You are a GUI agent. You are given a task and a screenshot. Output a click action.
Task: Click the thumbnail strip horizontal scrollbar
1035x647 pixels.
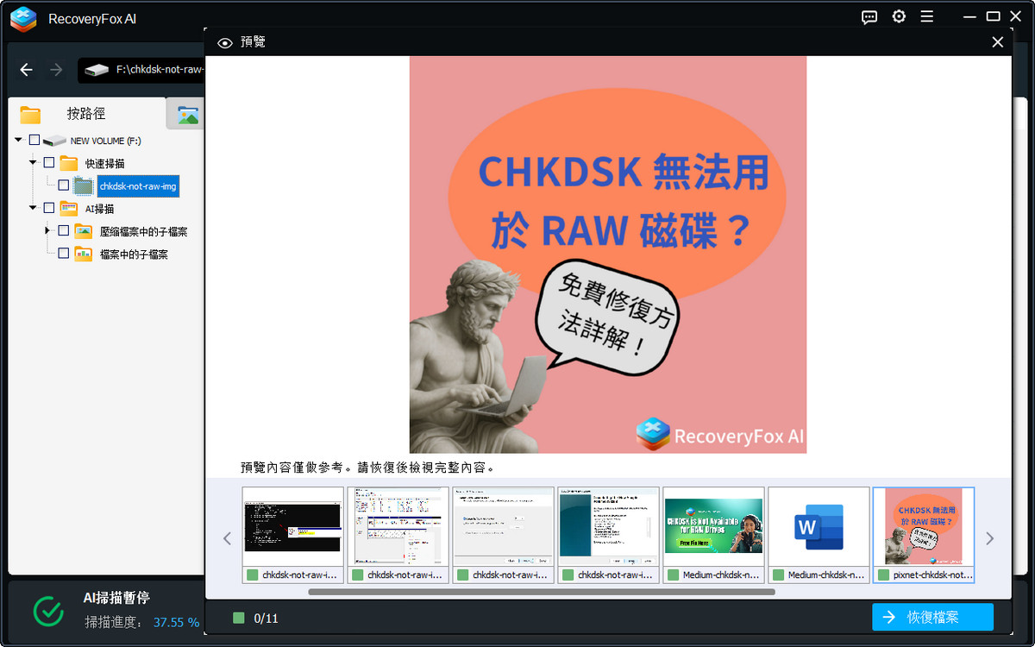[541, 592]
